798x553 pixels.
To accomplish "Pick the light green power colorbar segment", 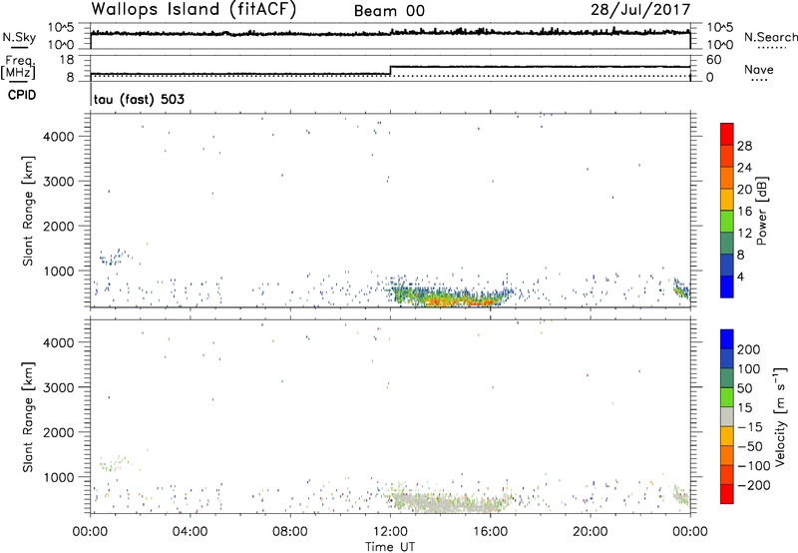I will [x=727, y=222].
